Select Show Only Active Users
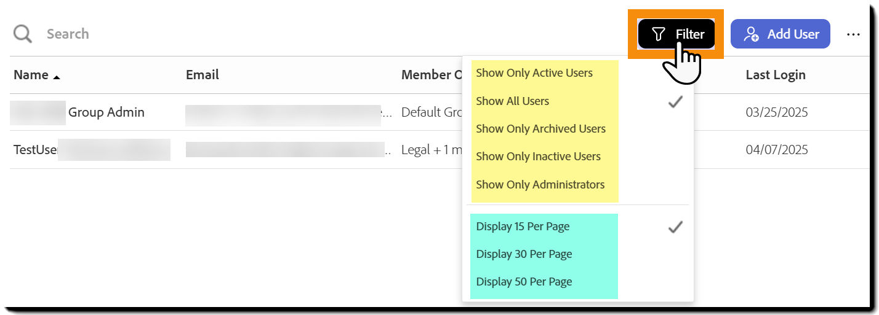 click(x=534, y=72)
